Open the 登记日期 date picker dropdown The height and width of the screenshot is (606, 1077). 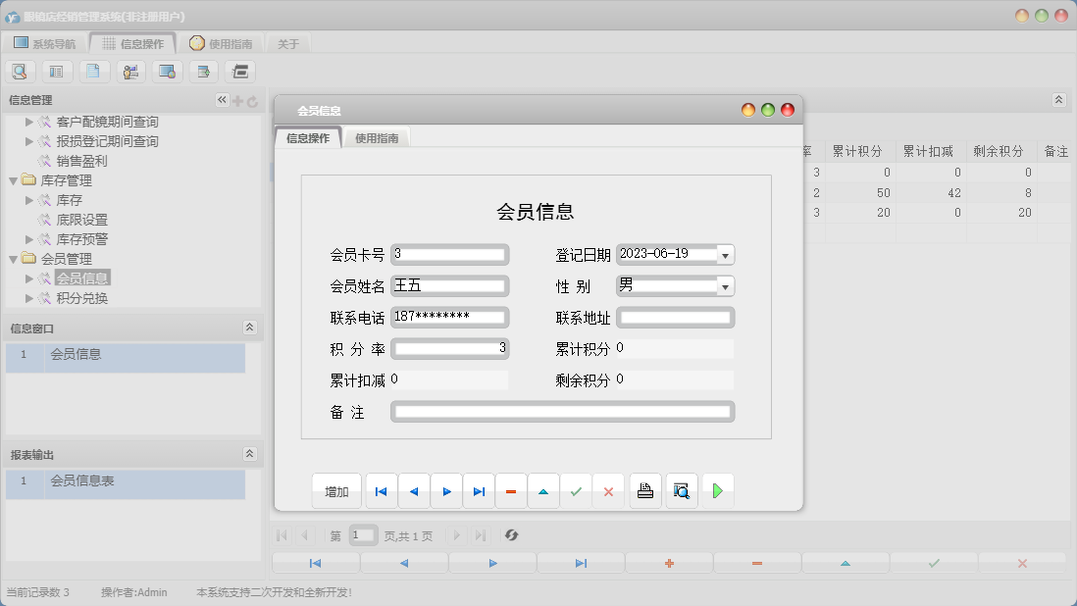[723, 254]
